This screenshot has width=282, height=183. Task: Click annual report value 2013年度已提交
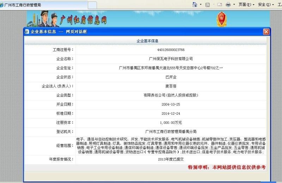pyautogui.click(x=171, y=159)
